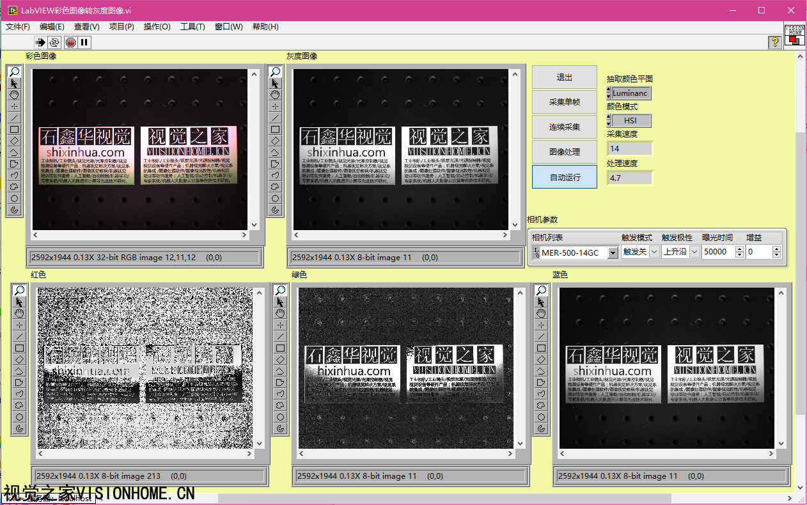The width and height of the screenshot is (807, 505).
Task: Open the 操作(O) menu
Action: tap(157, 27)
